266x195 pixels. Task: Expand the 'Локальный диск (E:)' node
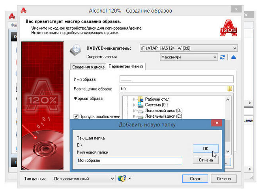[134, 116]
